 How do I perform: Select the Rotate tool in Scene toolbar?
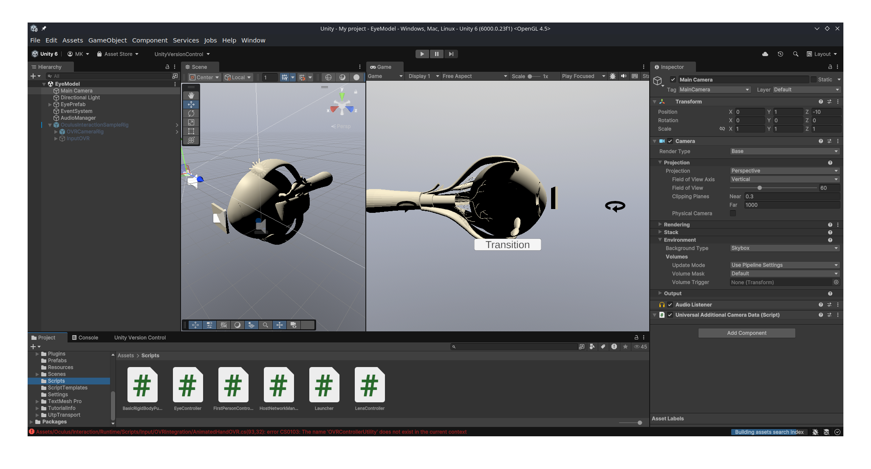191,113
